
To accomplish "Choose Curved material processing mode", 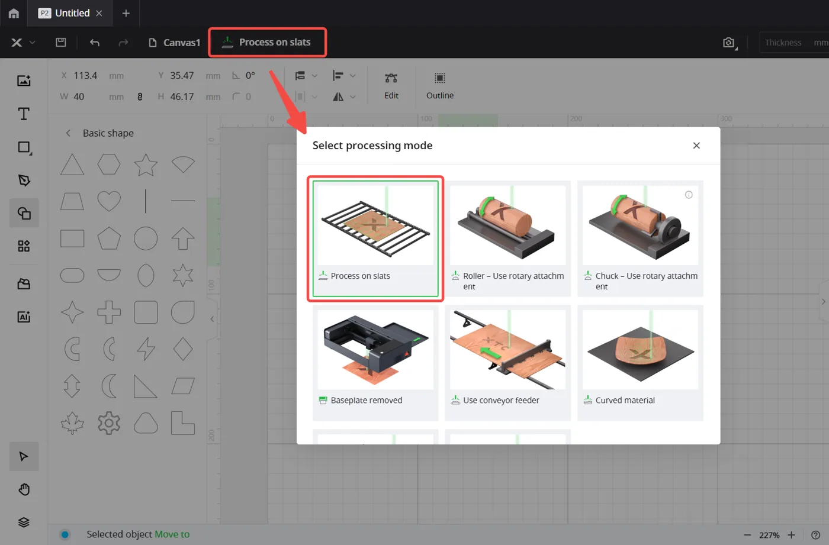I will [640, 363].
